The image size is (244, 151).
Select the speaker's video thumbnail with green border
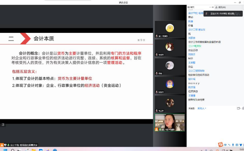pyautogui.click(x=170, y=122)
